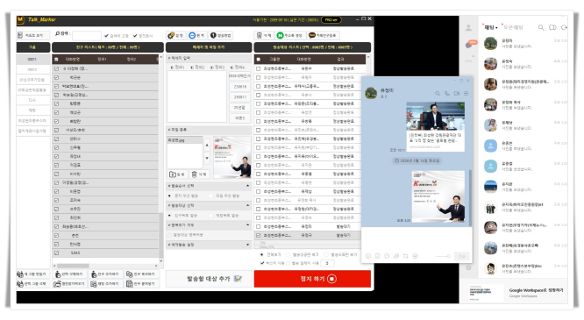Click the 발송할 대상 추가 button
This screenshot has height=320, width=584.
(x=209, y=279)
